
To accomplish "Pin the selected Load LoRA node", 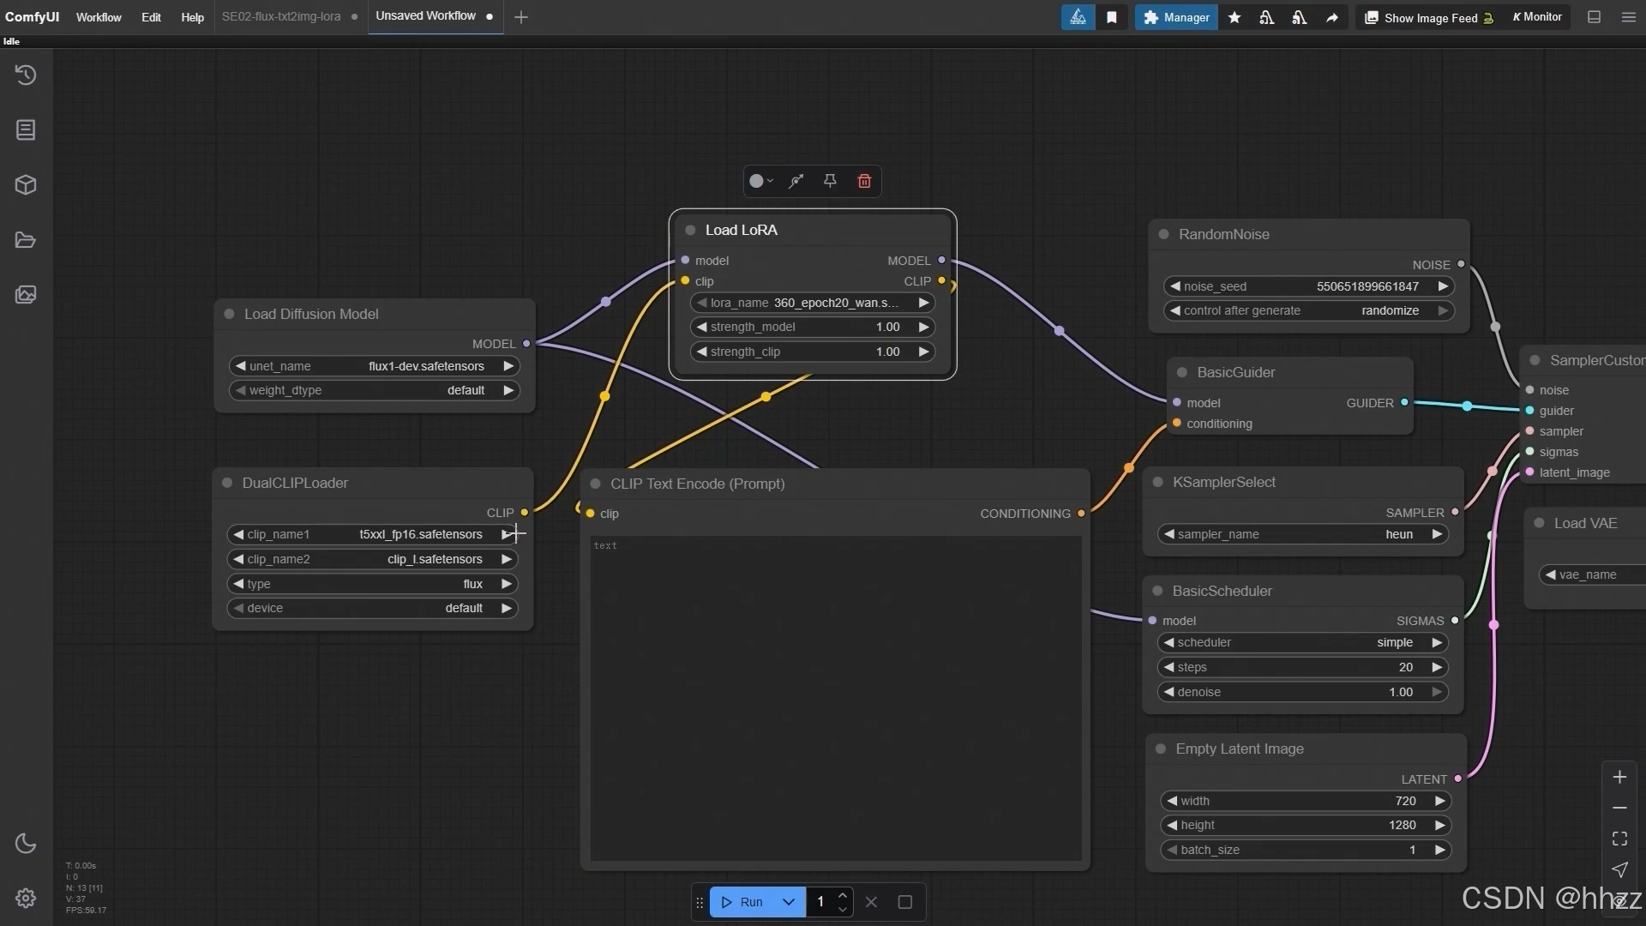I will (x=830, y=181).
